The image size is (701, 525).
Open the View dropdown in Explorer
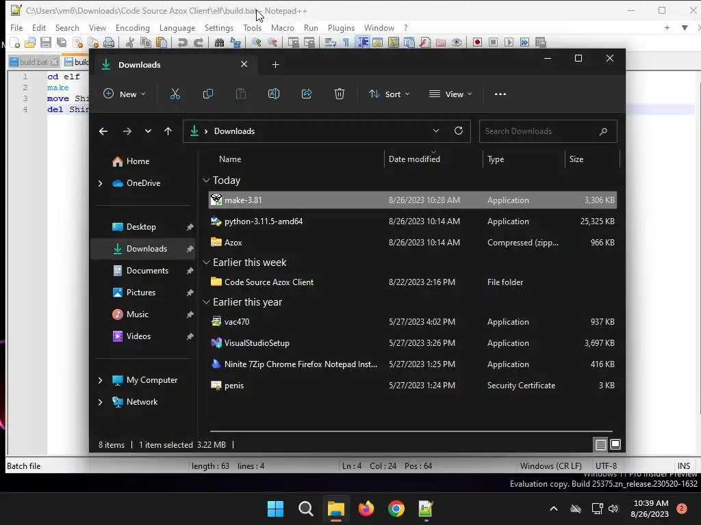[450, 94]
